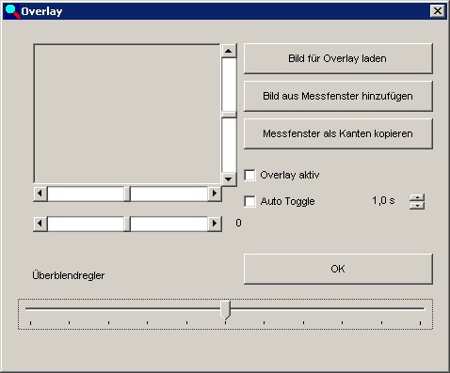Viewport: 450px width, 373px height.
Task: Click the preview horizontal scrollbar right arrow
Action: coord(215,194)
